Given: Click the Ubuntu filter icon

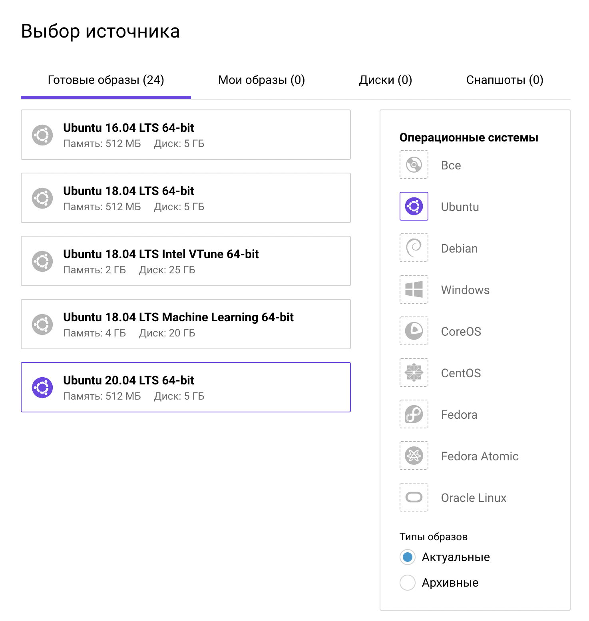Looking at the screenshot, I should point(414,206).
